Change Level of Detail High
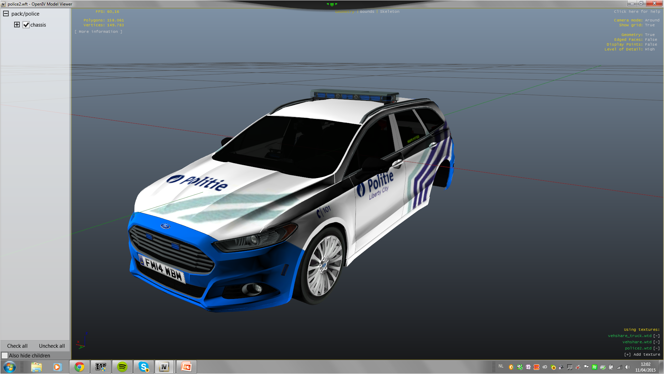This screenshot has height=374, width=664. (629, 49)
